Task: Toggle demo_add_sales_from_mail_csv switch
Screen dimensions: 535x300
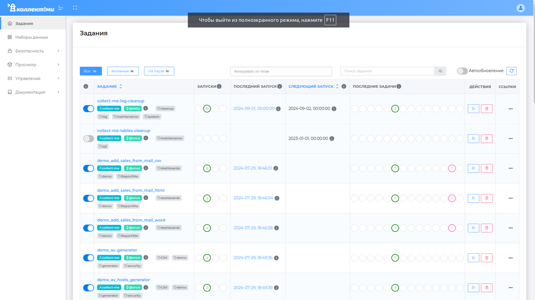Action: [89, 168]
